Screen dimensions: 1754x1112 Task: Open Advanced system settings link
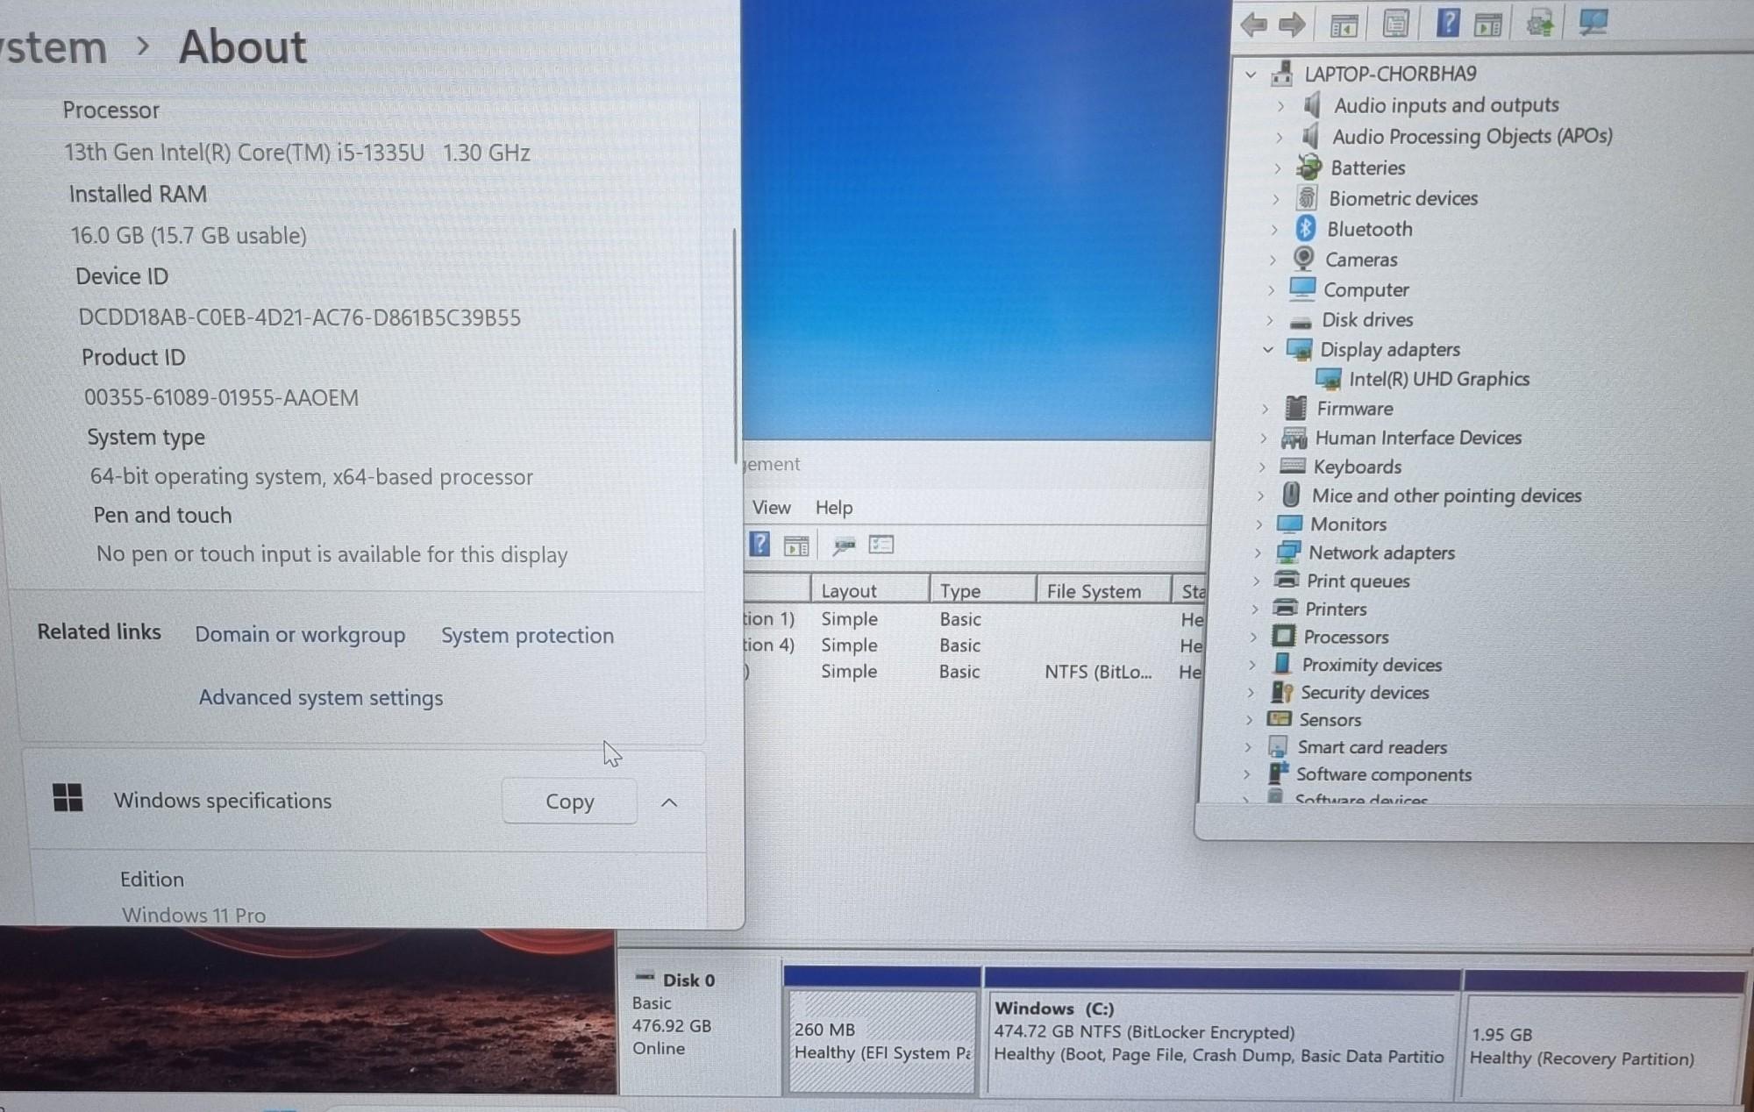[320, 697]
